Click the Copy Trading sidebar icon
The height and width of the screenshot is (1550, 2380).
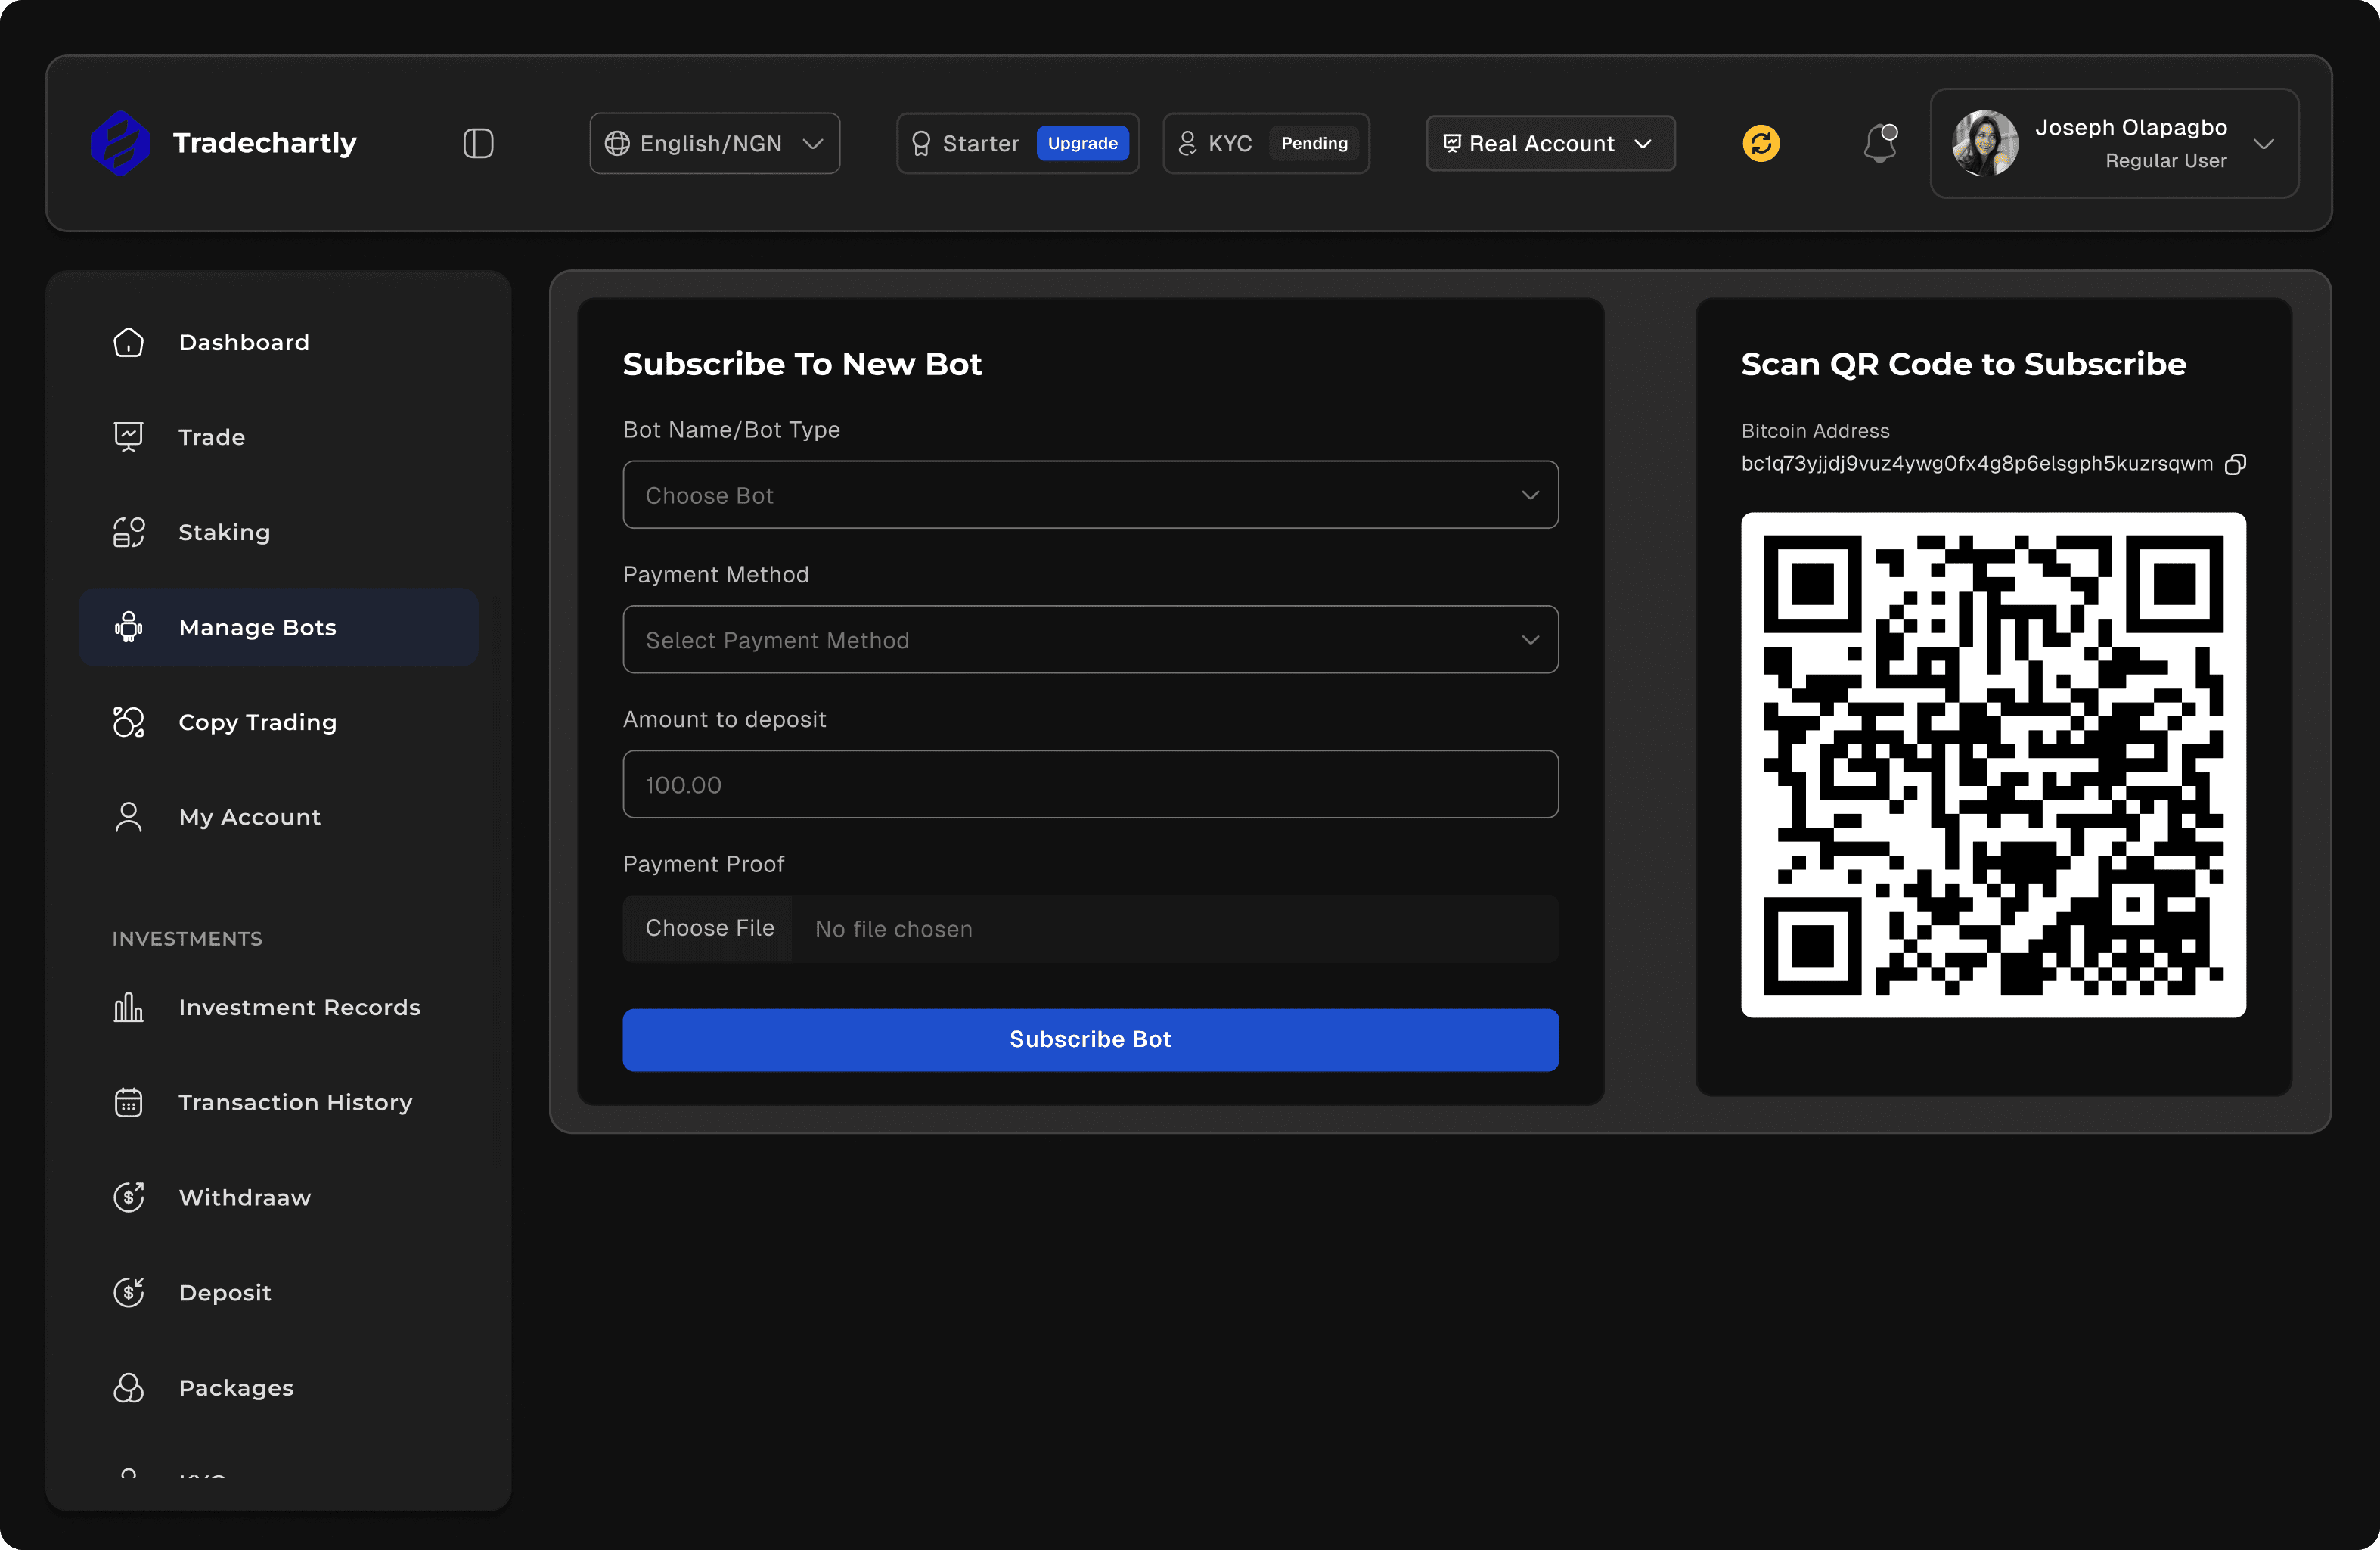(129, 722)
